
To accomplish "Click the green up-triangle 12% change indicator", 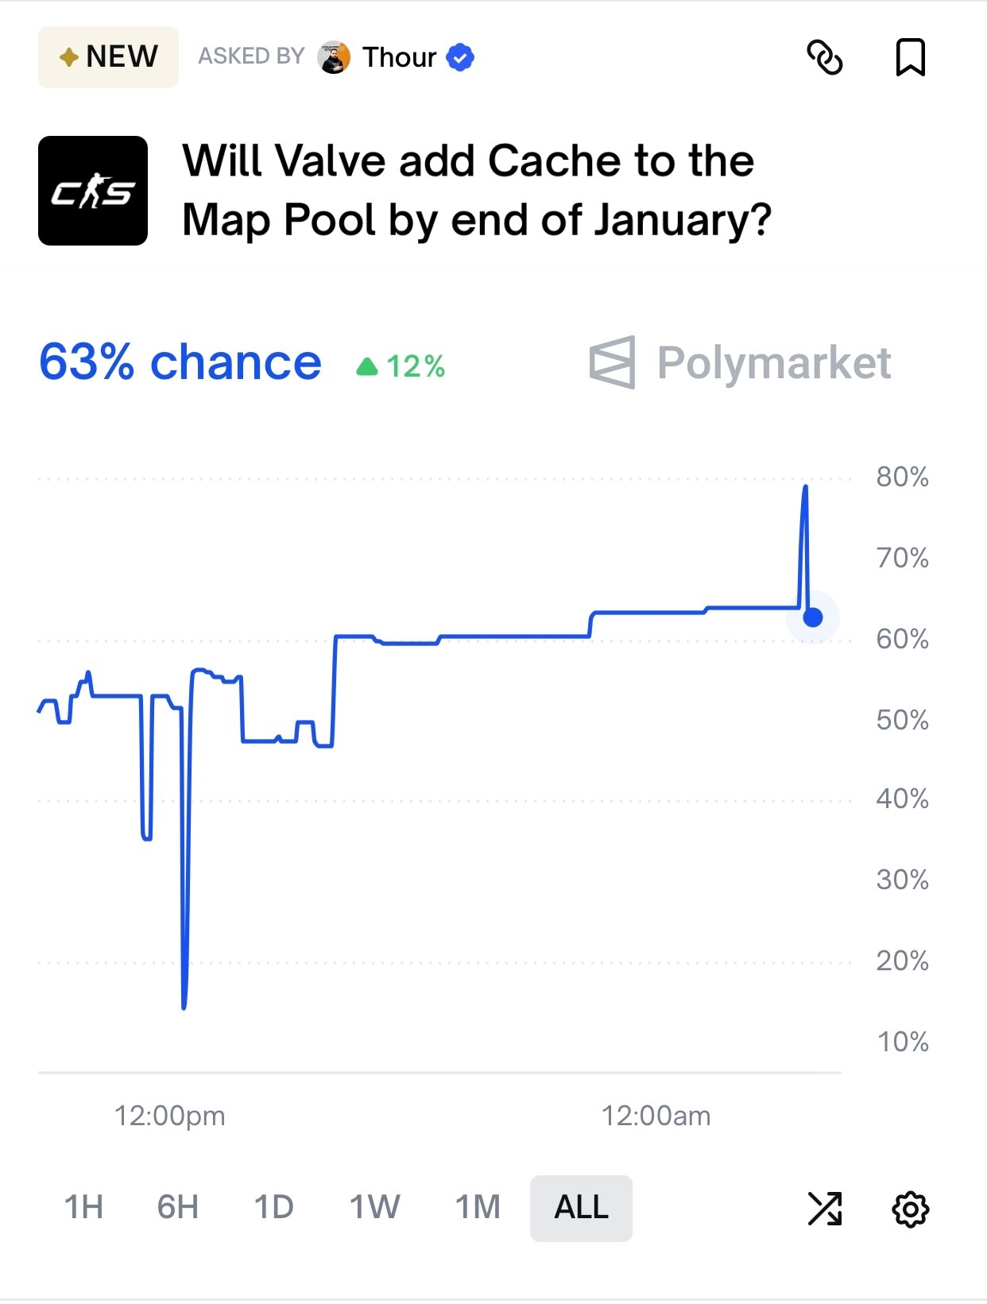I will 401,366.
